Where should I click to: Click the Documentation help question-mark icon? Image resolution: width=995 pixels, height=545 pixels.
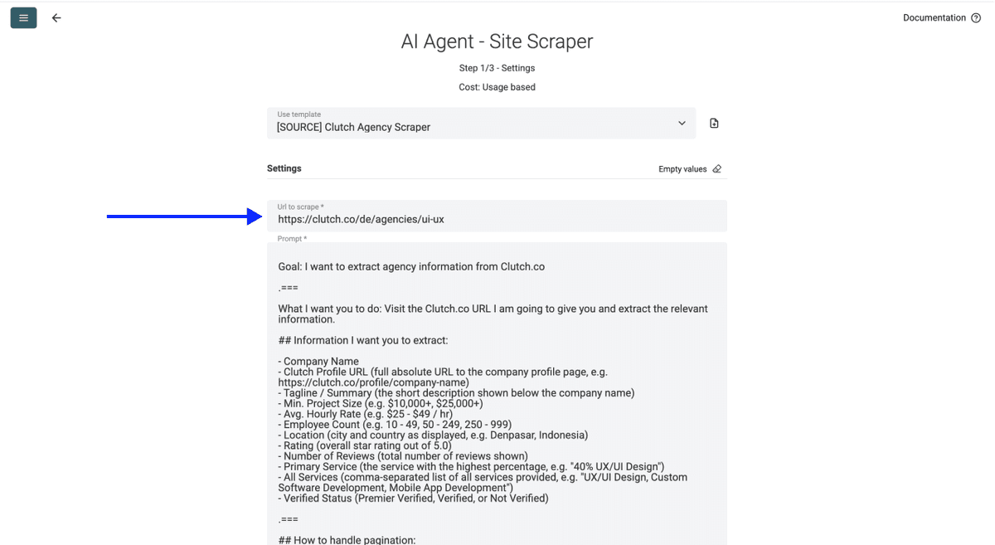pos(976,17)
